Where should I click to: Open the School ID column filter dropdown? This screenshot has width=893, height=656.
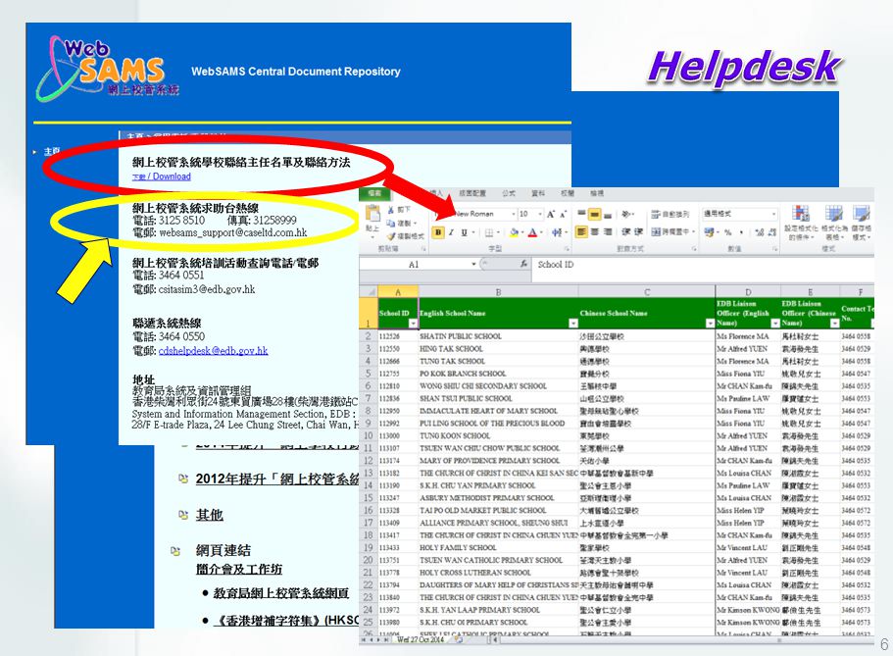(413, 324)
